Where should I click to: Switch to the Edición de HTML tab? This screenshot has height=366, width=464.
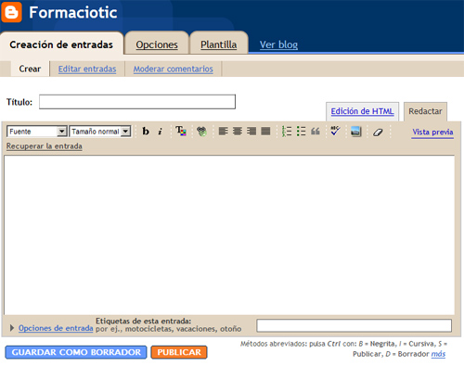pyautogui.click(x=362, y=111)
